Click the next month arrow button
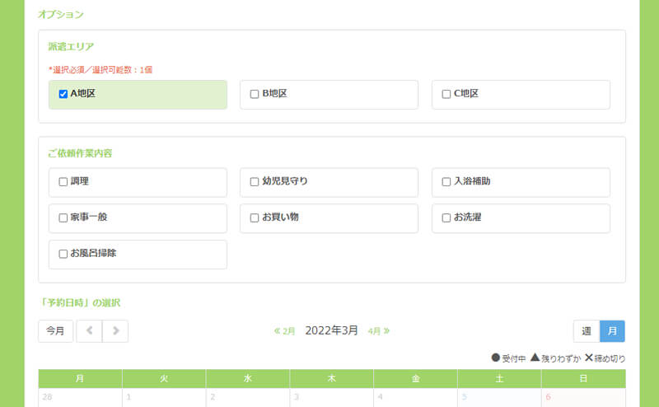The width and height of the screenshot is (659, 407). (x=115, y=331)
